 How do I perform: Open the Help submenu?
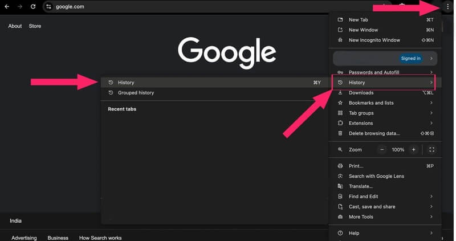385,233
